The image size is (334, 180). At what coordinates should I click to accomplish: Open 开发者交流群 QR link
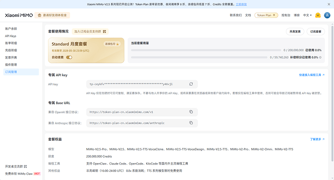[16, 166]
